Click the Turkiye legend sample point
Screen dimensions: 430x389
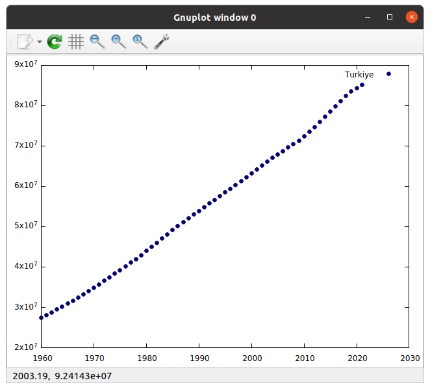388,74
